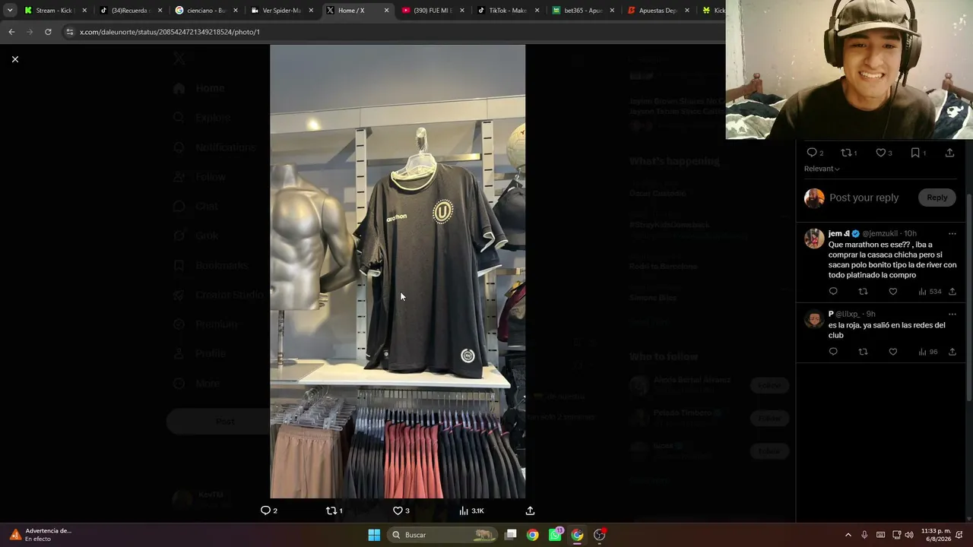The height and width of the screenshot is (547, 973).
Task: Like jem's comment
Action: 893,292
